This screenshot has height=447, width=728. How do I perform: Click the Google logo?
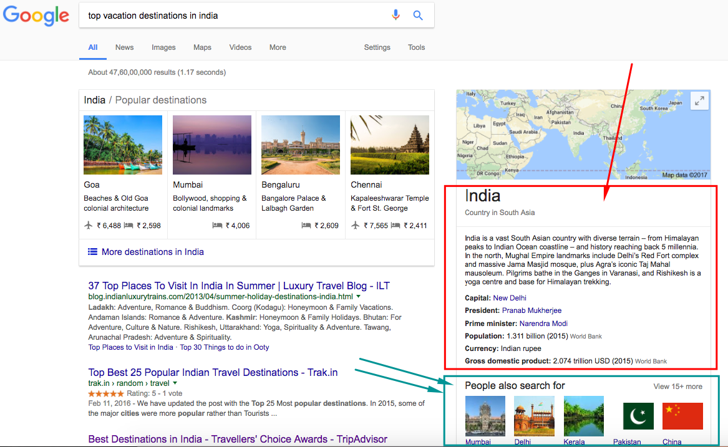click(x=36, y=15)
